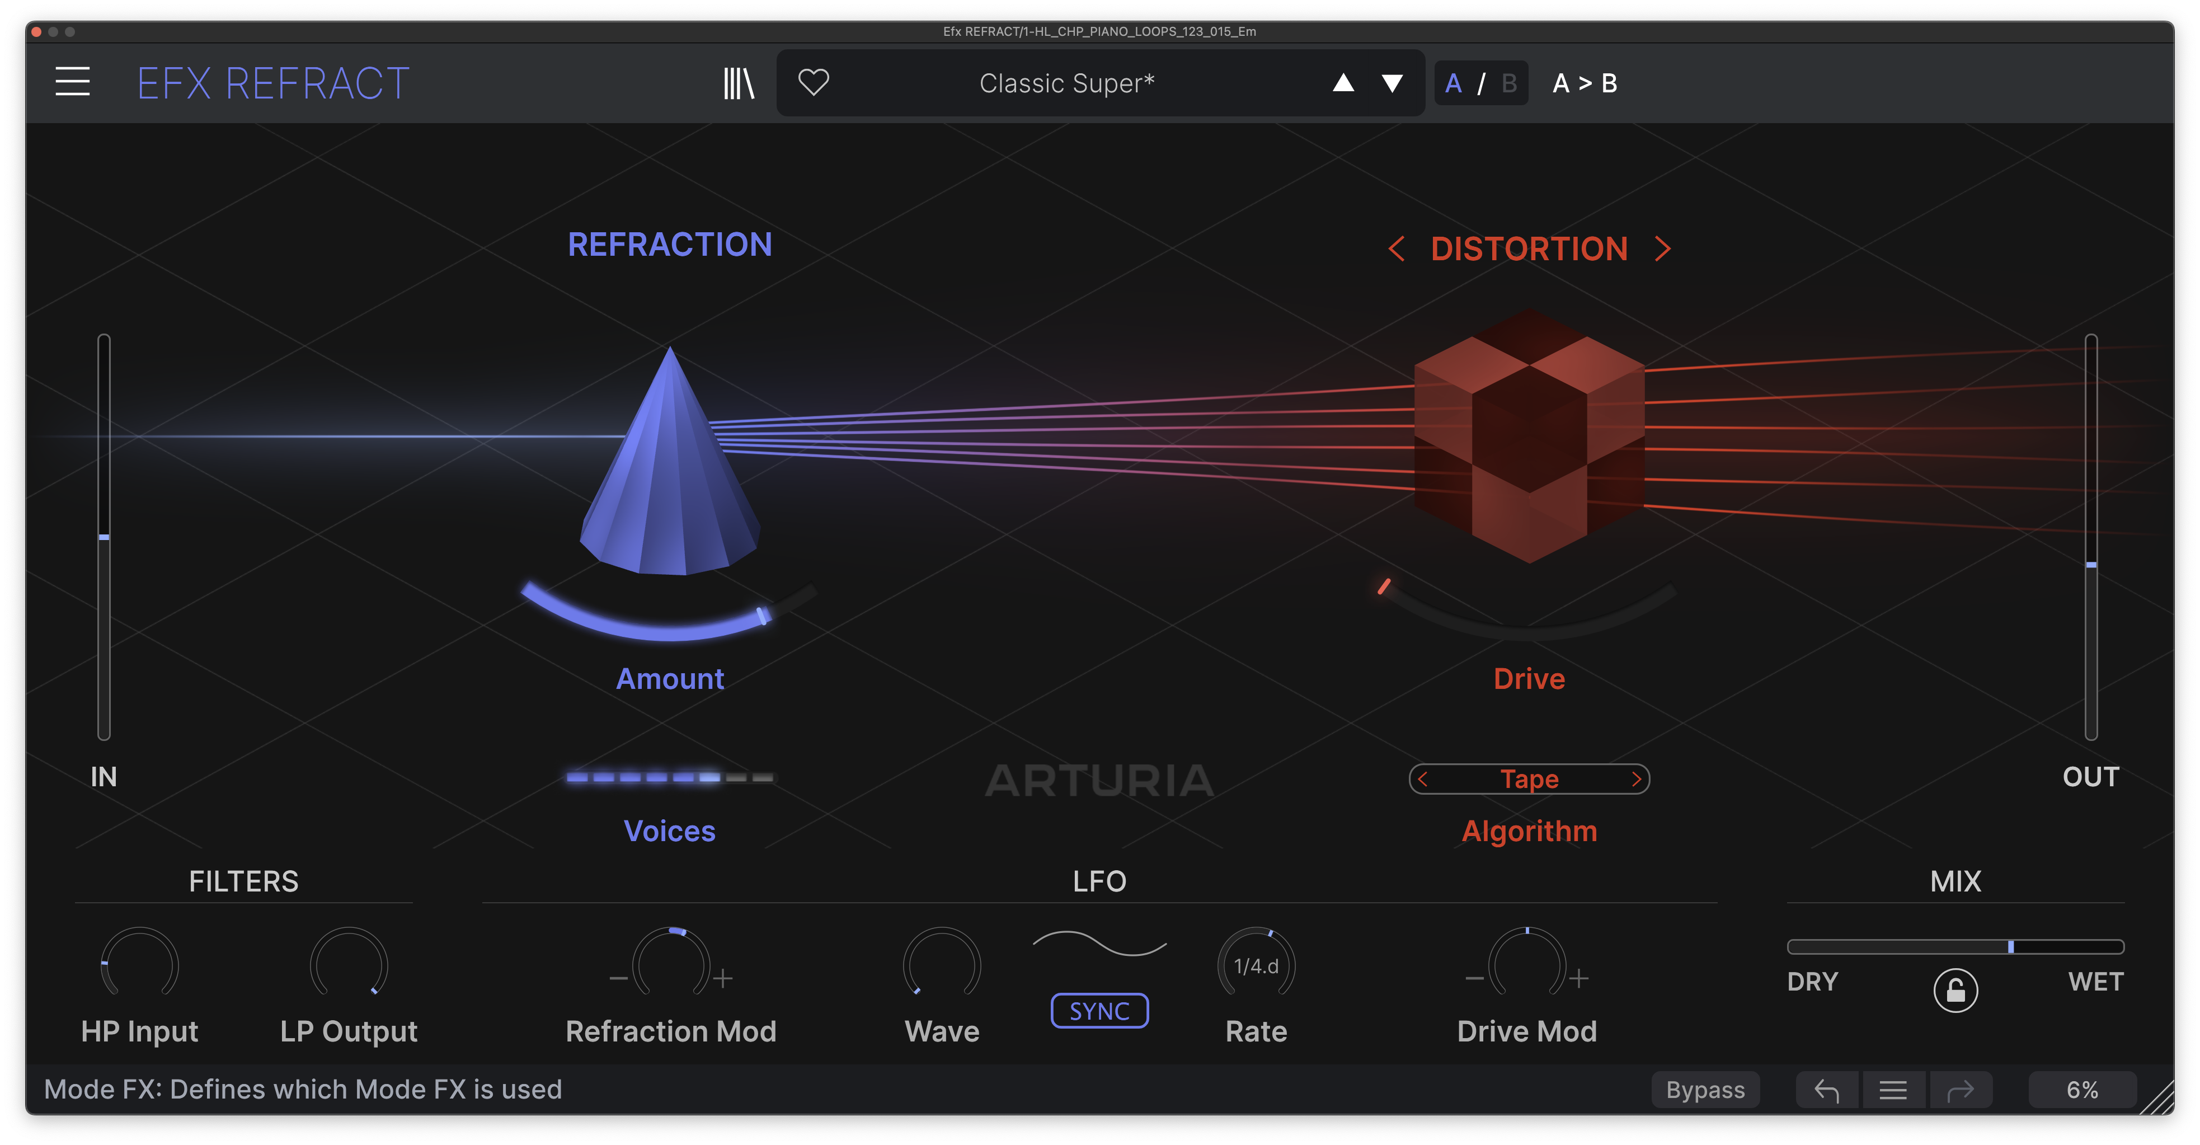
Task: Close the plugin window with red button
Action: [36, 31]
